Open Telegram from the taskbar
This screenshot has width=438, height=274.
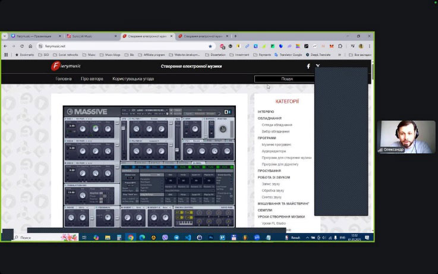(x=177, y=238)
